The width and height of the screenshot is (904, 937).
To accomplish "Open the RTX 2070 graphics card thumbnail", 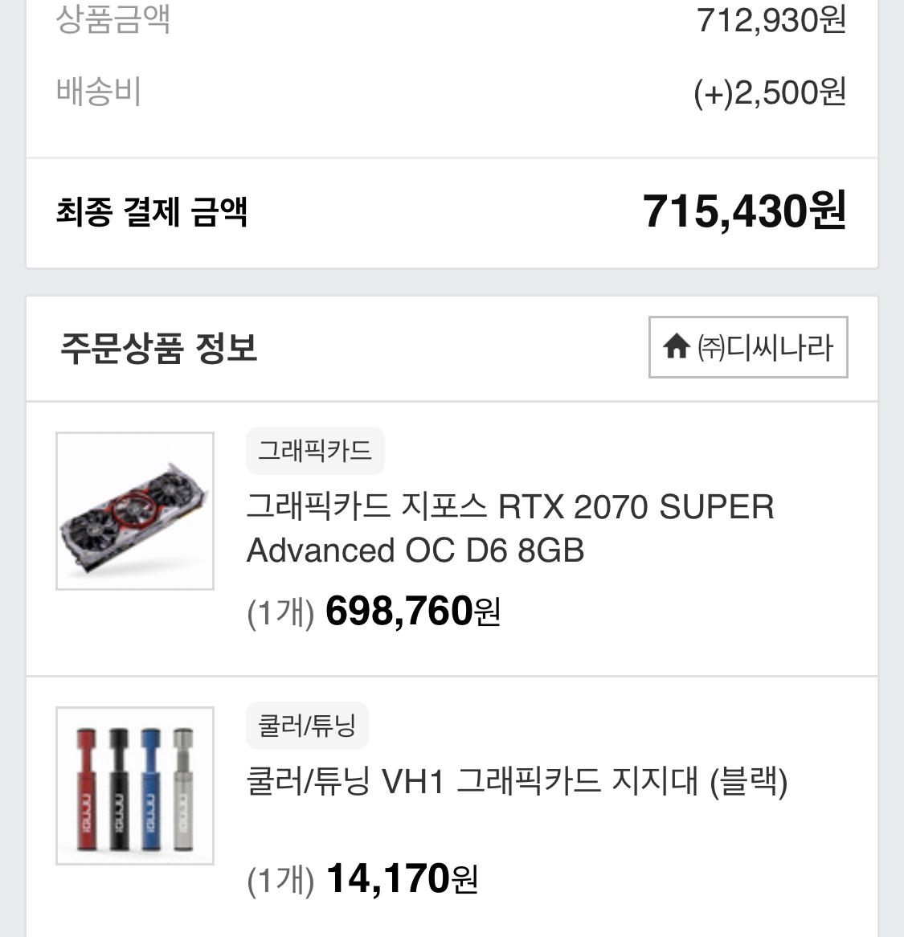I will point(135,511).
